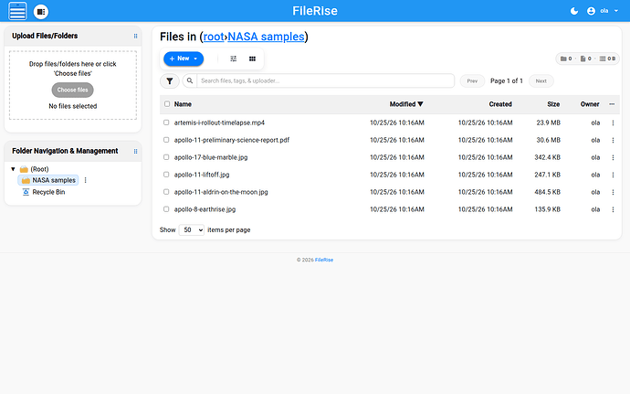Open the sidebar menu icon in the header
The width and height of the screenshot is (630, 394).
pos(17,11)
